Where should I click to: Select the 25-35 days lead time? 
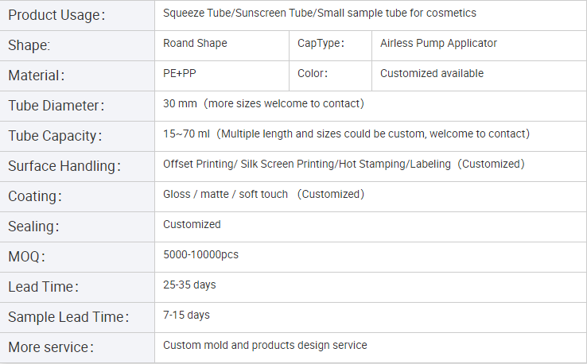click(189, 285)
